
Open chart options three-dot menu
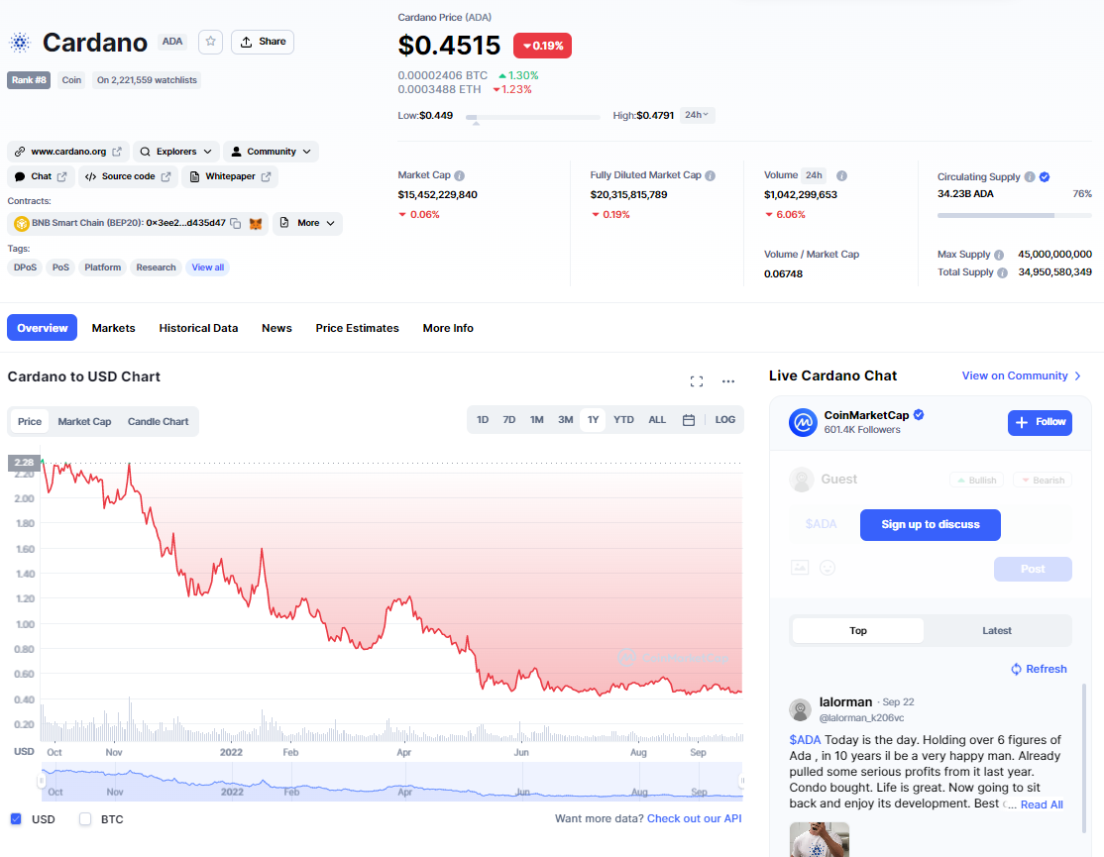[x=728, y=381]
